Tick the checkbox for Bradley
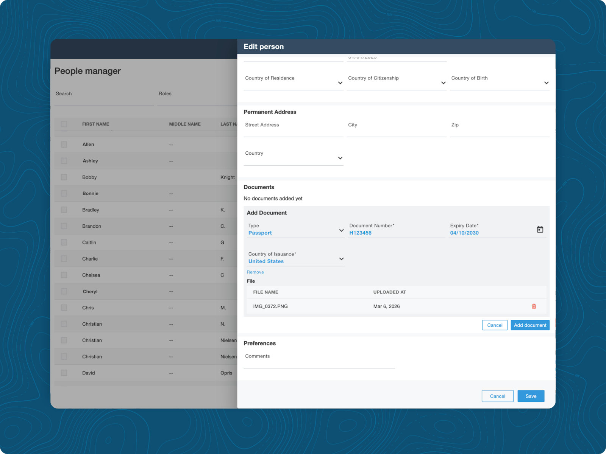This screenshot has height=454, width=606. [64, 210]
